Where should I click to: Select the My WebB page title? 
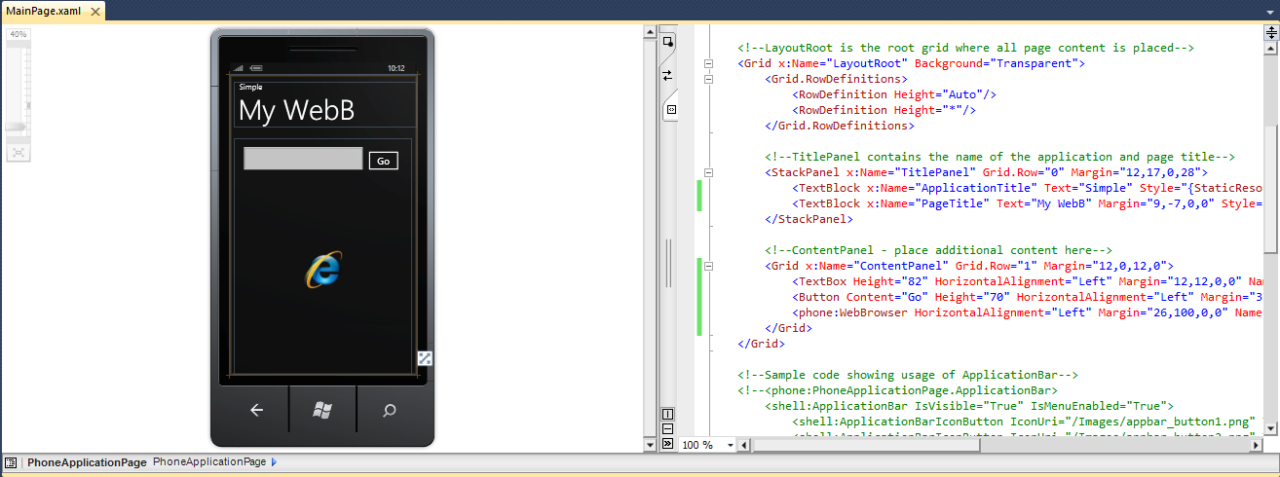point(296,111)
